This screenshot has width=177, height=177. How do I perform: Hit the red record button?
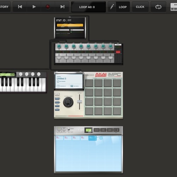pyautogui.click(x=48, y=7)
